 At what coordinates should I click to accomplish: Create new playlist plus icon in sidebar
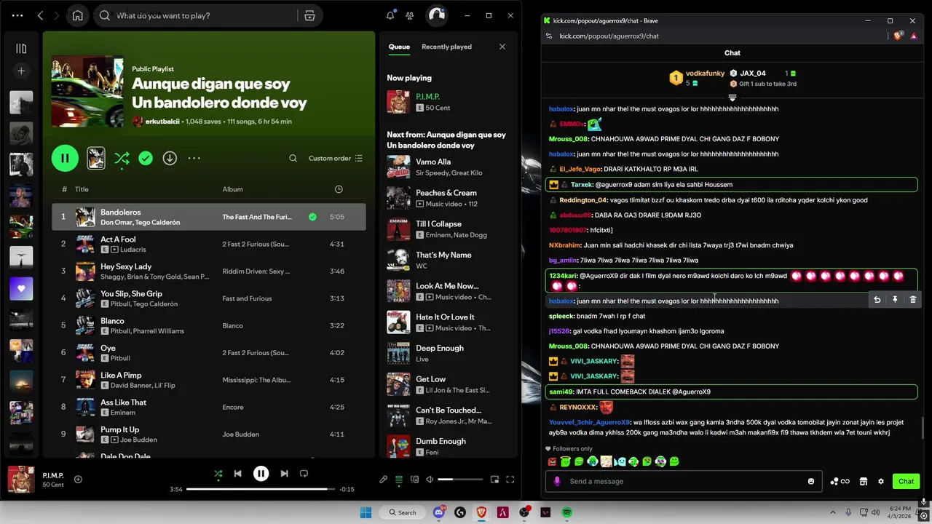[21, 71]
